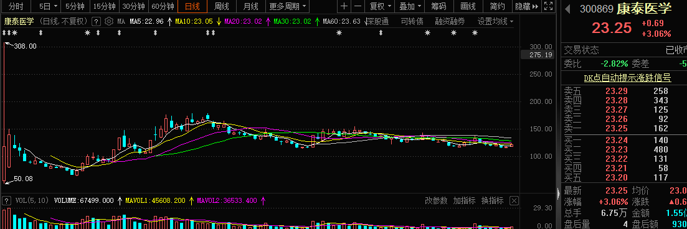Click MA30:23.02 green label
The height and width of the screenshot is (229, 687).
(292, 21)
